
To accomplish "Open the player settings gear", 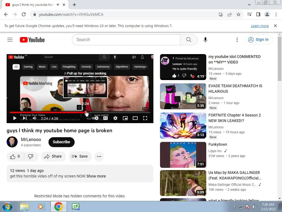I will pyautogui.click(x=115, y=118).
